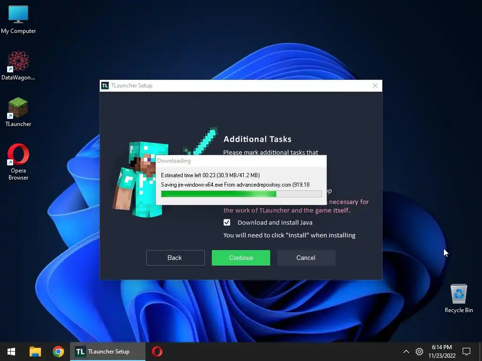Screen dimensions: 482x361
Task: Go Back in the setup wizard
Action: [175, 258]
